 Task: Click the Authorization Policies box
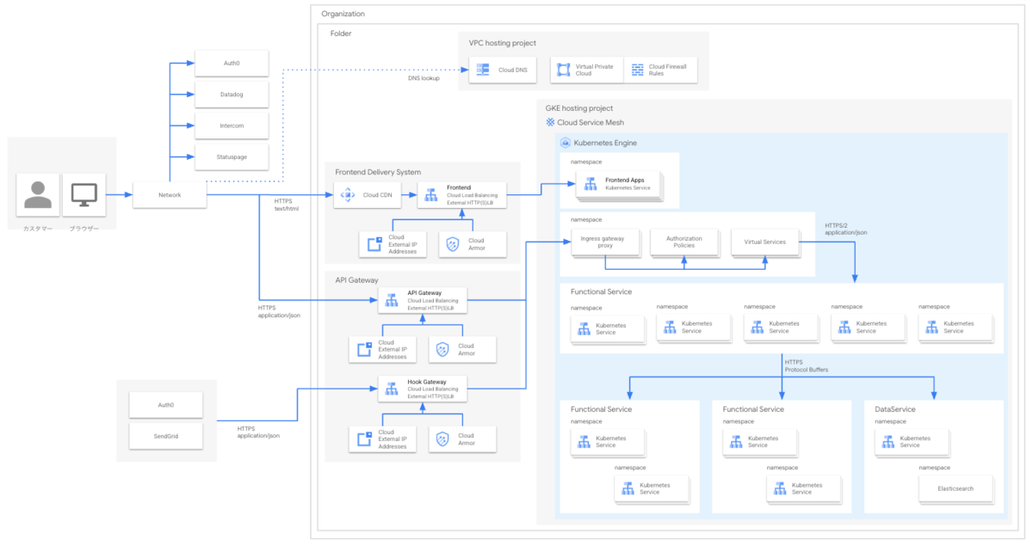(x=684, y=242)
